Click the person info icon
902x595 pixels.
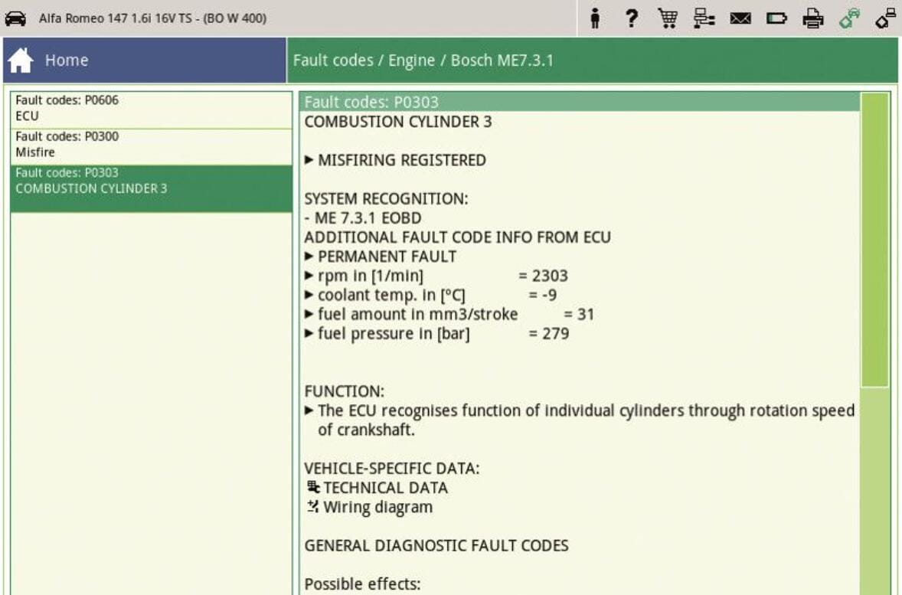(593, 18)
